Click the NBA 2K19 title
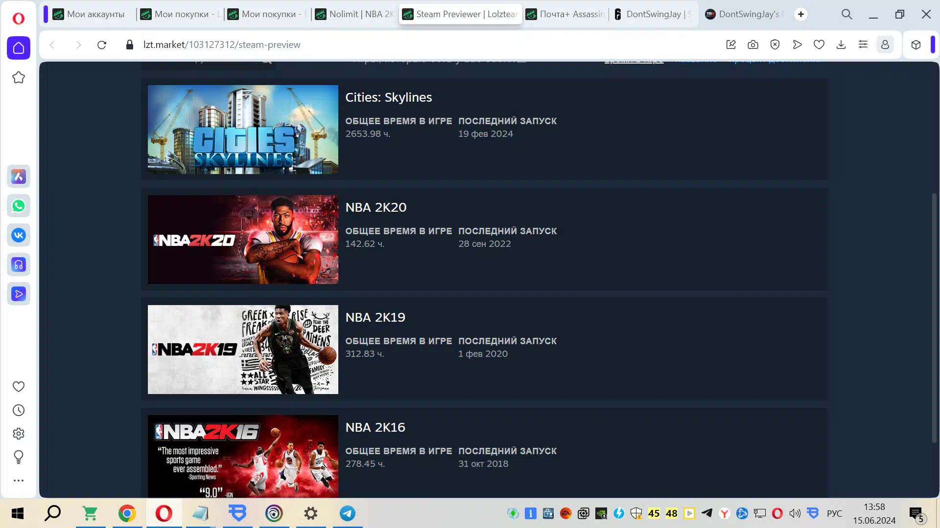The height and width of the screenshot is (528, 940). click(x=376, y=317)
